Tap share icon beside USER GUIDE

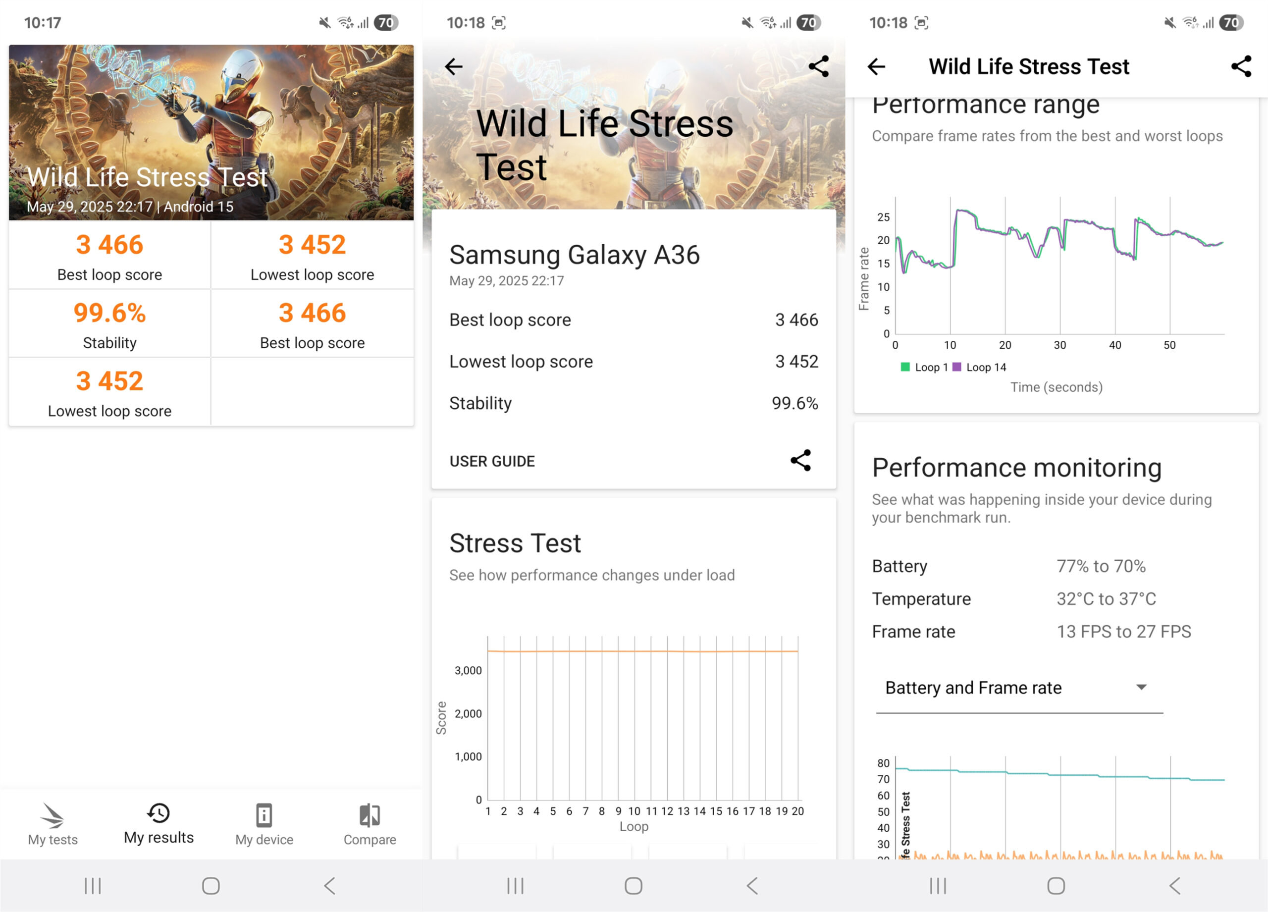point(800,460)
